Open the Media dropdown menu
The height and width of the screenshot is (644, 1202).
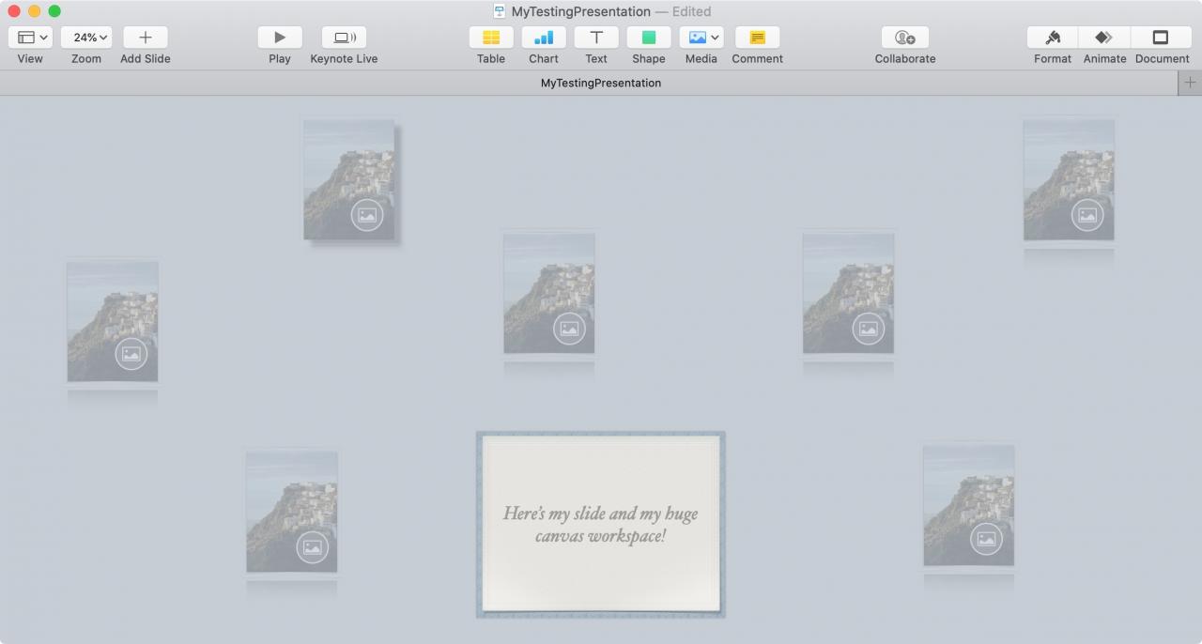click(701, 38)
